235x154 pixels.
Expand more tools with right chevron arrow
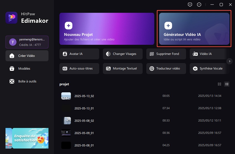click(x=229, y=61)
